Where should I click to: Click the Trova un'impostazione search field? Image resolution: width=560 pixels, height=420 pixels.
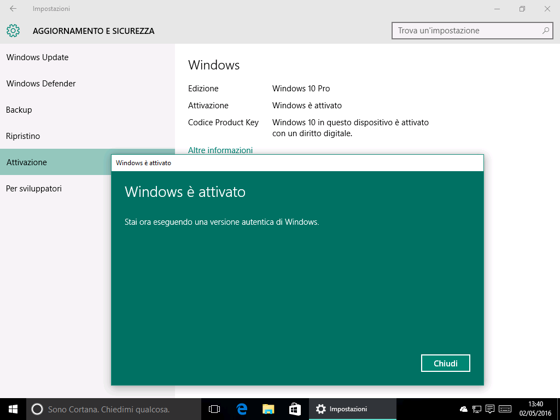pos(472,31)
